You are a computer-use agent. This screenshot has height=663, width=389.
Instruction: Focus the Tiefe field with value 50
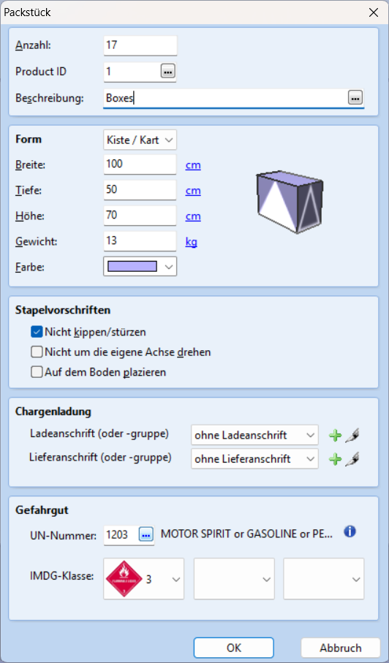pos(140,190)
